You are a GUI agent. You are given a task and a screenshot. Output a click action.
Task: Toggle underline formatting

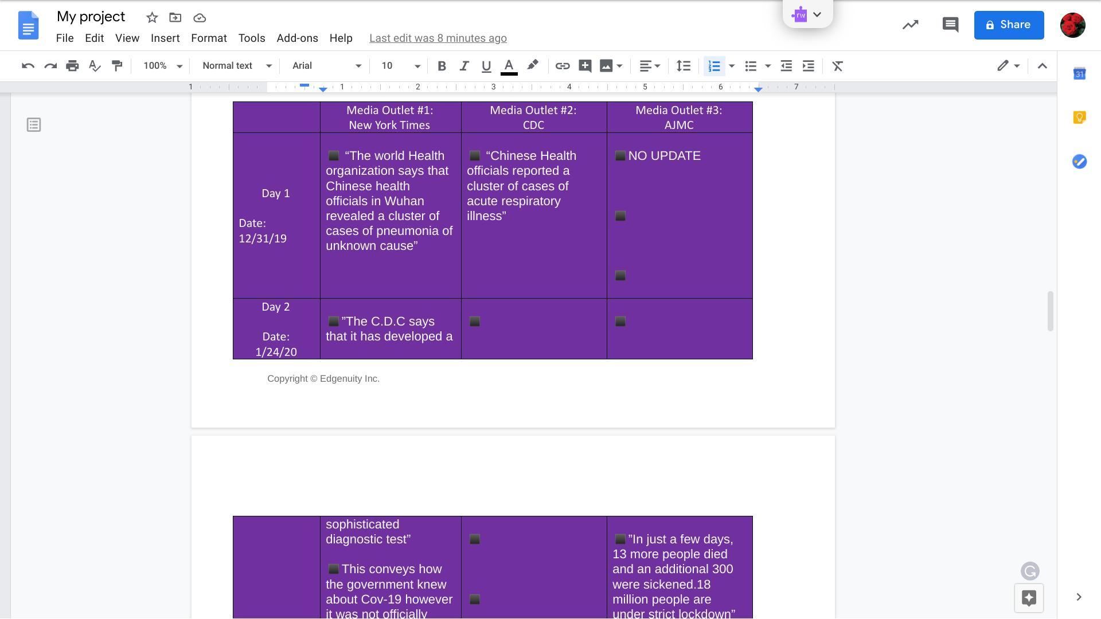tap(486, 66)
